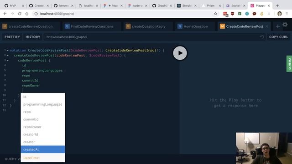This screenshot has width=292, height=164.
Task: Switch to the MVP GitHub browser tab
Action: pyautogui.click(x=15, y=5)
